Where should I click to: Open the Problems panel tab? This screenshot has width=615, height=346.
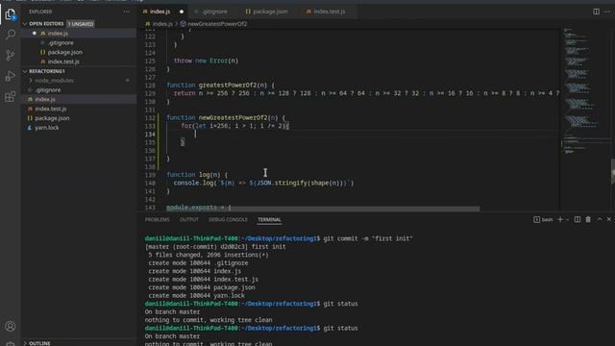[x=157, y=220]
